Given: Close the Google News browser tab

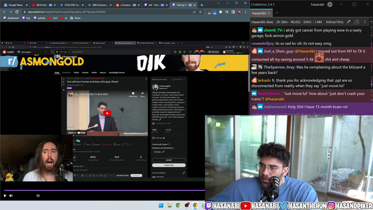Looking at the screenshot, I should point(27,5).
